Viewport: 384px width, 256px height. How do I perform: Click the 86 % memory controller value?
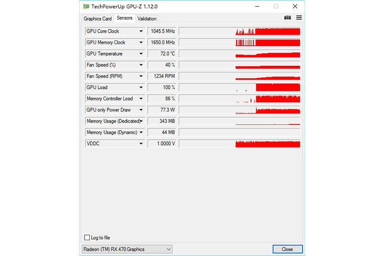tap(162, 99)
